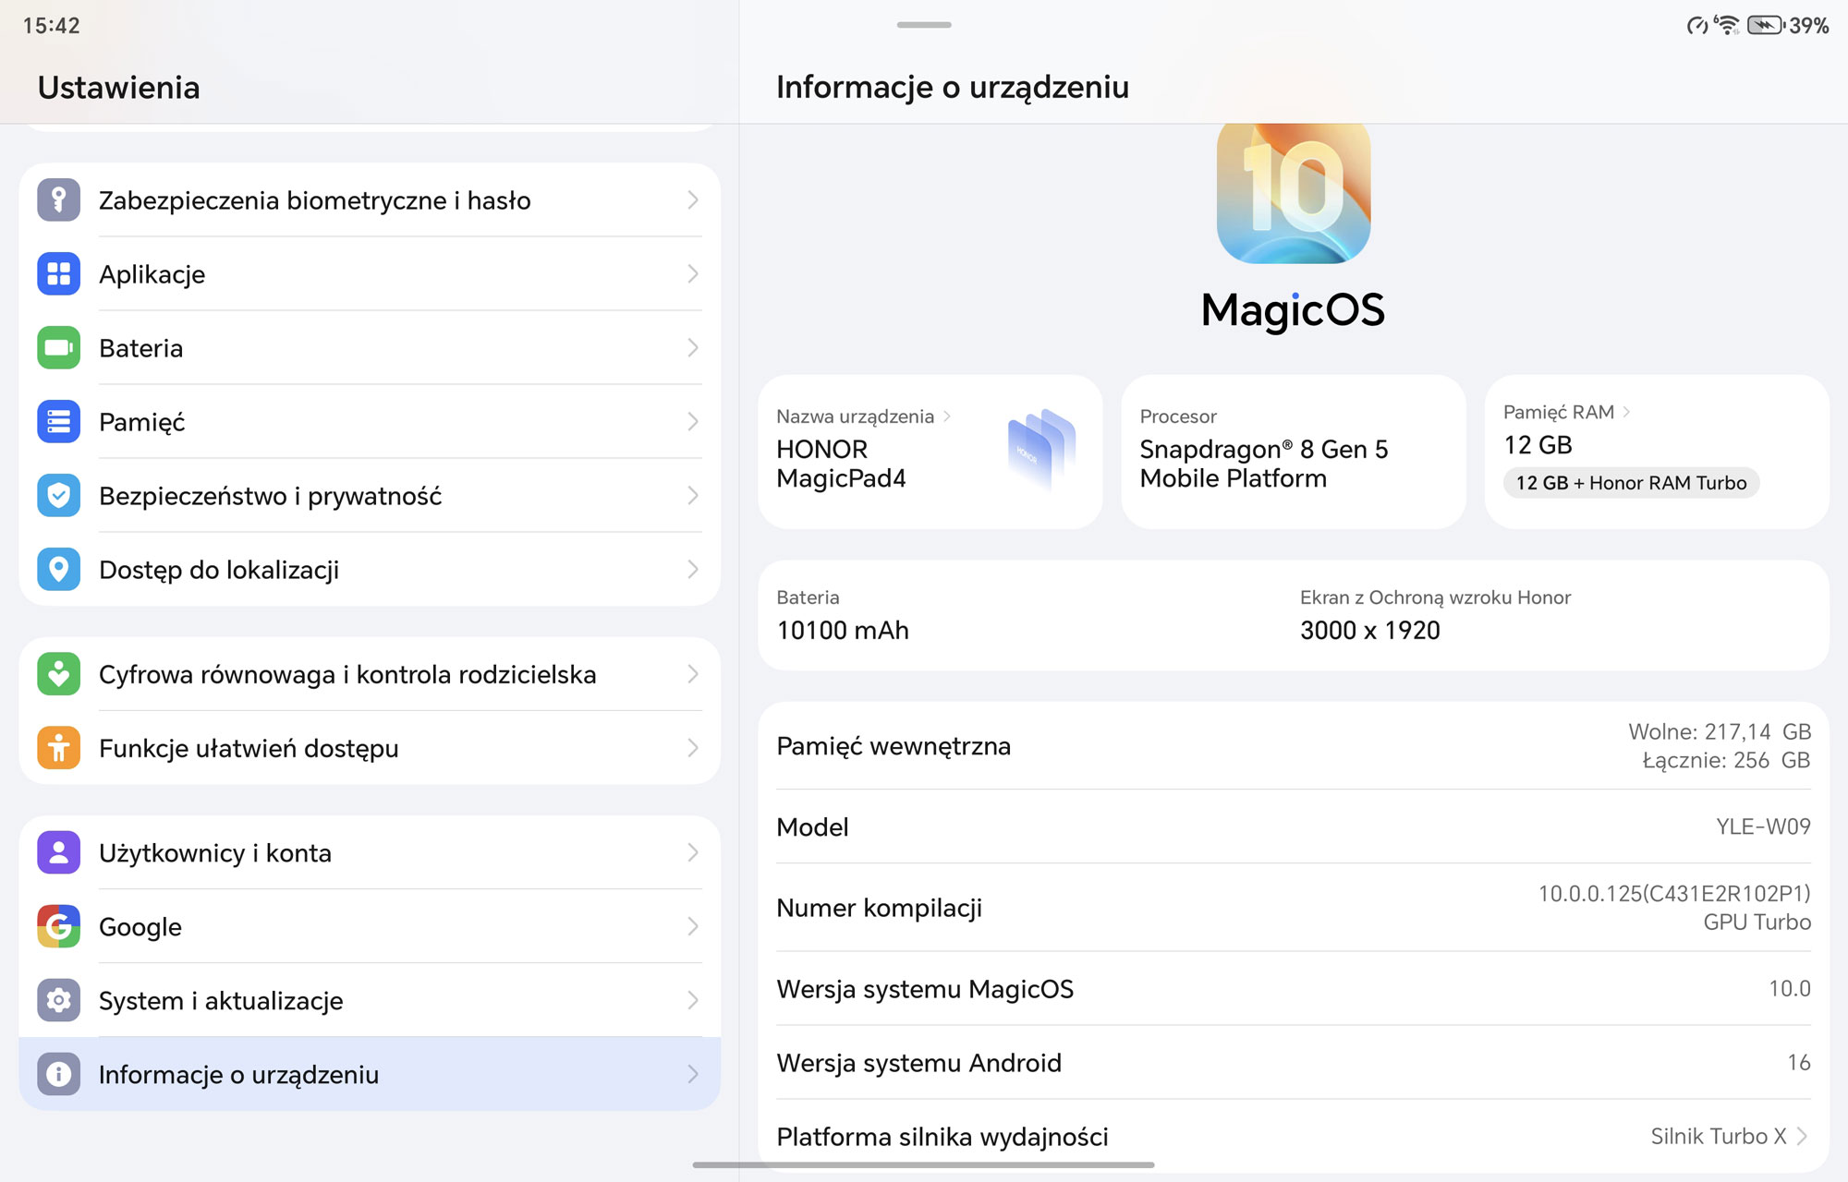The width and height of the screenshot is (1848, 1182).
Task: Tap the blue Pamięć storage icon
Action: [x=58, y=422]
